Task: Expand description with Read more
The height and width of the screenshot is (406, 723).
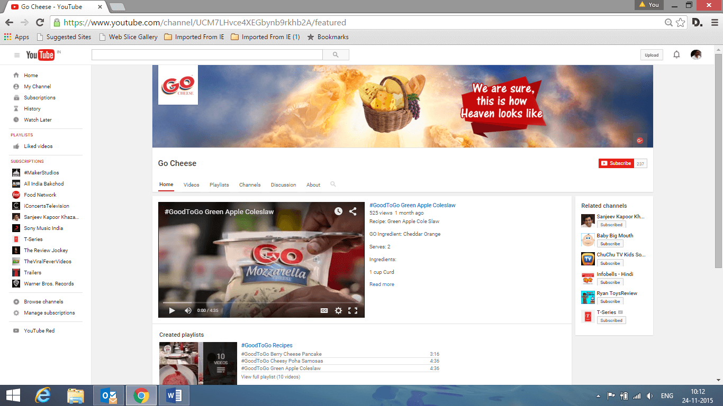Action: coord(382,284)
